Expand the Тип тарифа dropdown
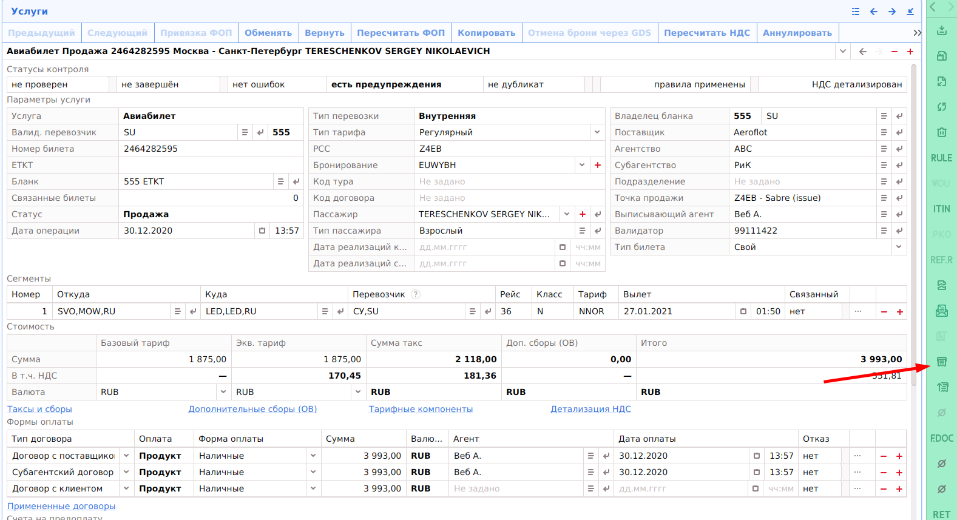Viewport: 957px width, 520px height. (x=597, y=132)
